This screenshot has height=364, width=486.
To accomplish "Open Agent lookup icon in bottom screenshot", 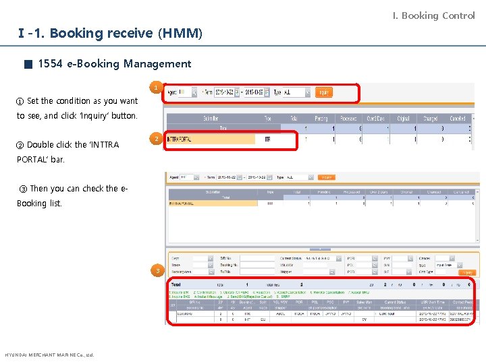I will pyautogui.click(x=196, y=177).
